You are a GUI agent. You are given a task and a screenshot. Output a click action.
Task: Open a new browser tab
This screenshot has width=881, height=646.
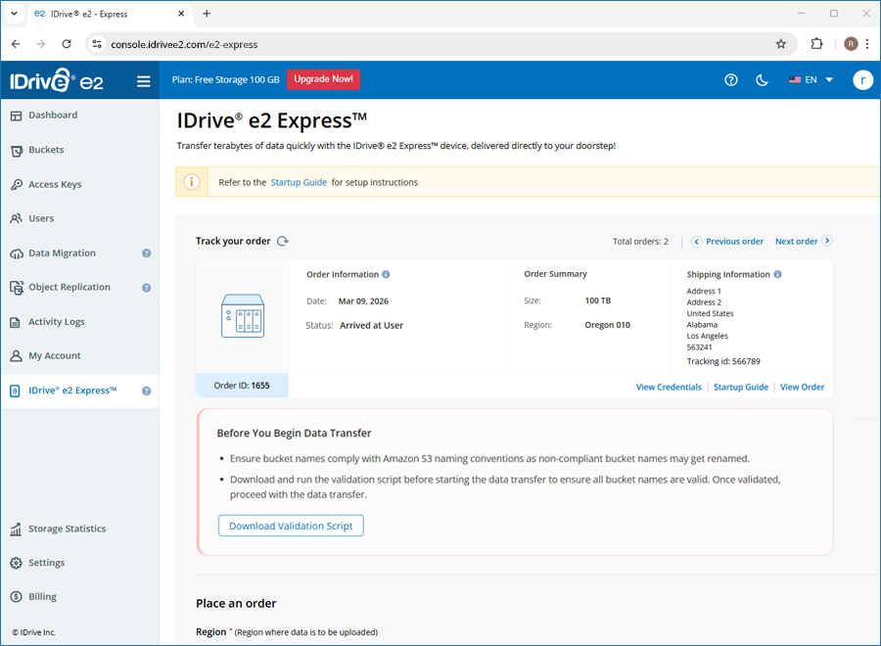[x=207, y=14]
